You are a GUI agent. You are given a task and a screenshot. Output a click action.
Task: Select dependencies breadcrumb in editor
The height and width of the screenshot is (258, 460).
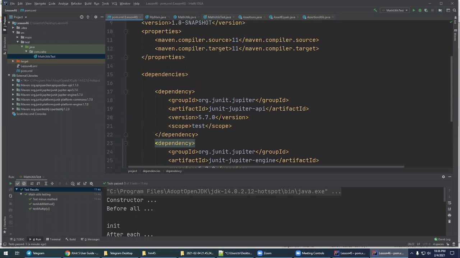[x=151, y=171]
